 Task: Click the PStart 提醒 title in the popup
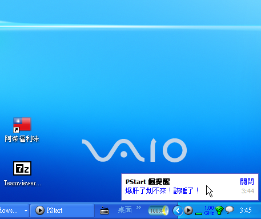coord(147,182)
